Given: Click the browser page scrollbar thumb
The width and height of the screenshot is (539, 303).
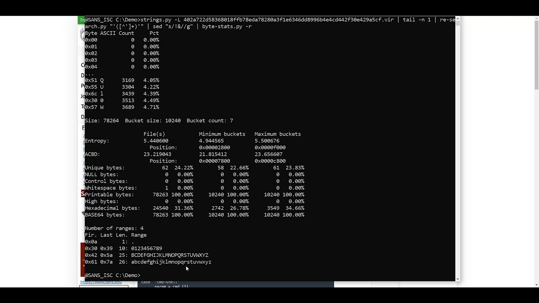Looking at the screenshot, I should point(536,55).
